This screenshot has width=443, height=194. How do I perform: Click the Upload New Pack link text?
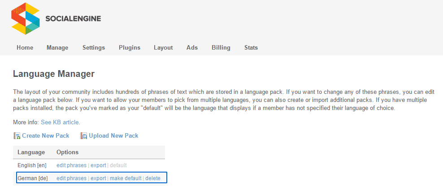pyautogui.click(x=113, y=135)
